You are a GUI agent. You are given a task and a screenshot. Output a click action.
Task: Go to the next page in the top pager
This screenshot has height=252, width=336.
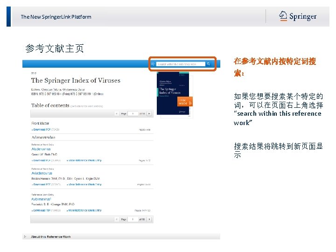point(149,113)
